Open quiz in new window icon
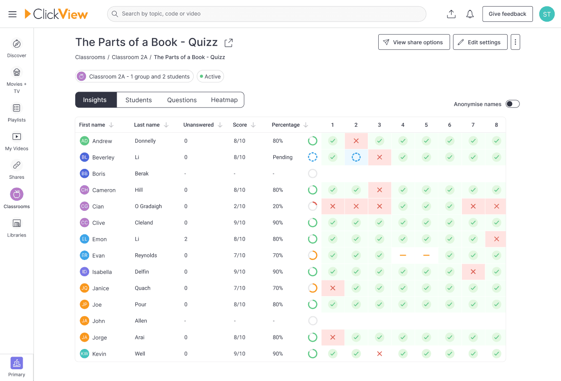The height and width of the screenshot is (381, 561). pos(229,43)
